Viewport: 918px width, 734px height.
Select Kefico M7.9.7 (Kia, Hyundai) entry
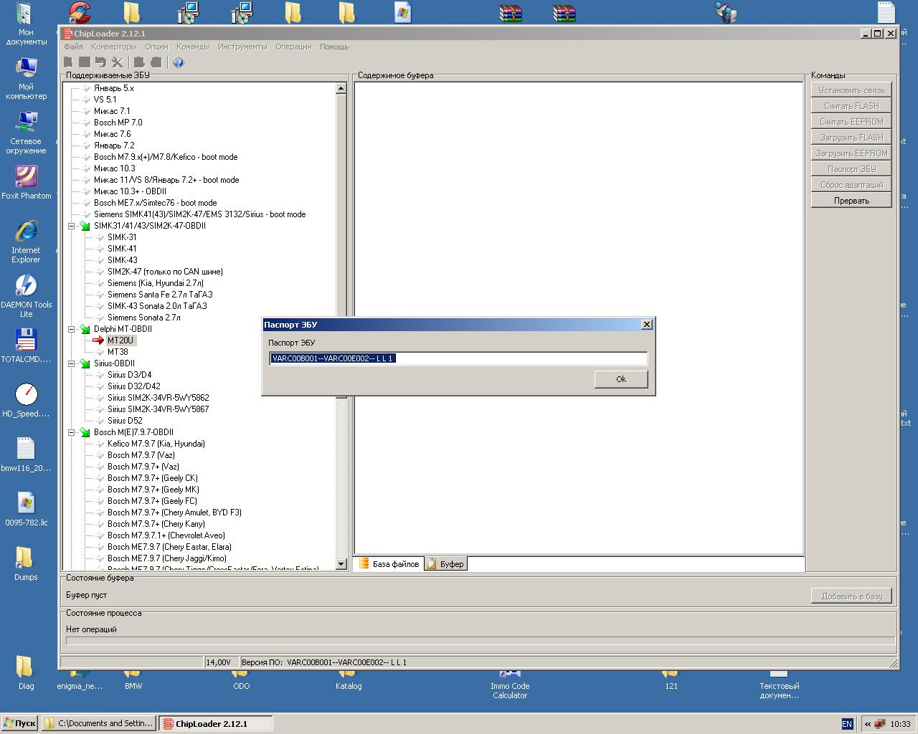pyautogui.click(x=156, y=444)
